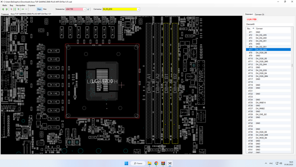Click the zoom-out magnifier toolbar icon
Screen dimensions: 296x167
click(x=18, y=9)
